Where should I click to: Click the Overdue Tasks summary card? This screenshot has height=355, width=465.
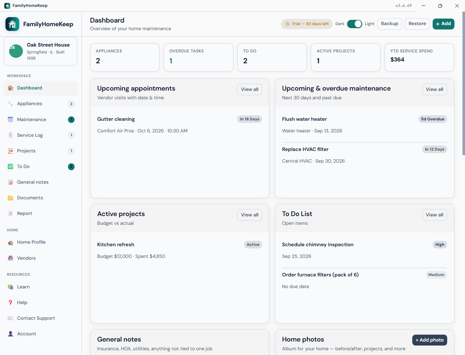199,57
